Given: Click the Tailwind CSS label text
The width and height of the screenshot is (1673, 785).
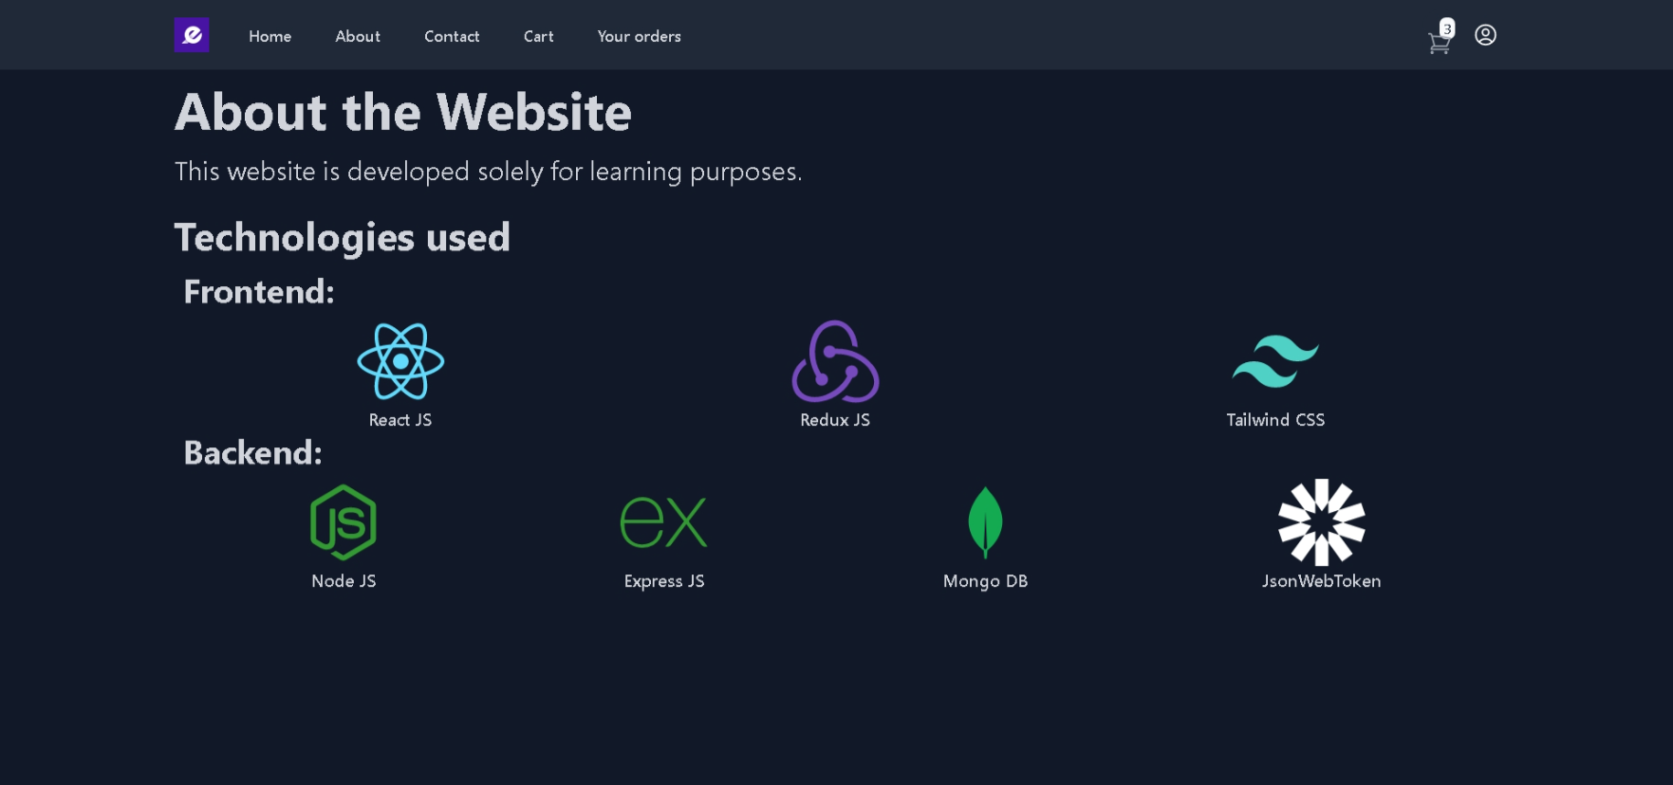Looking at the screenshot, I should 1275,420.
